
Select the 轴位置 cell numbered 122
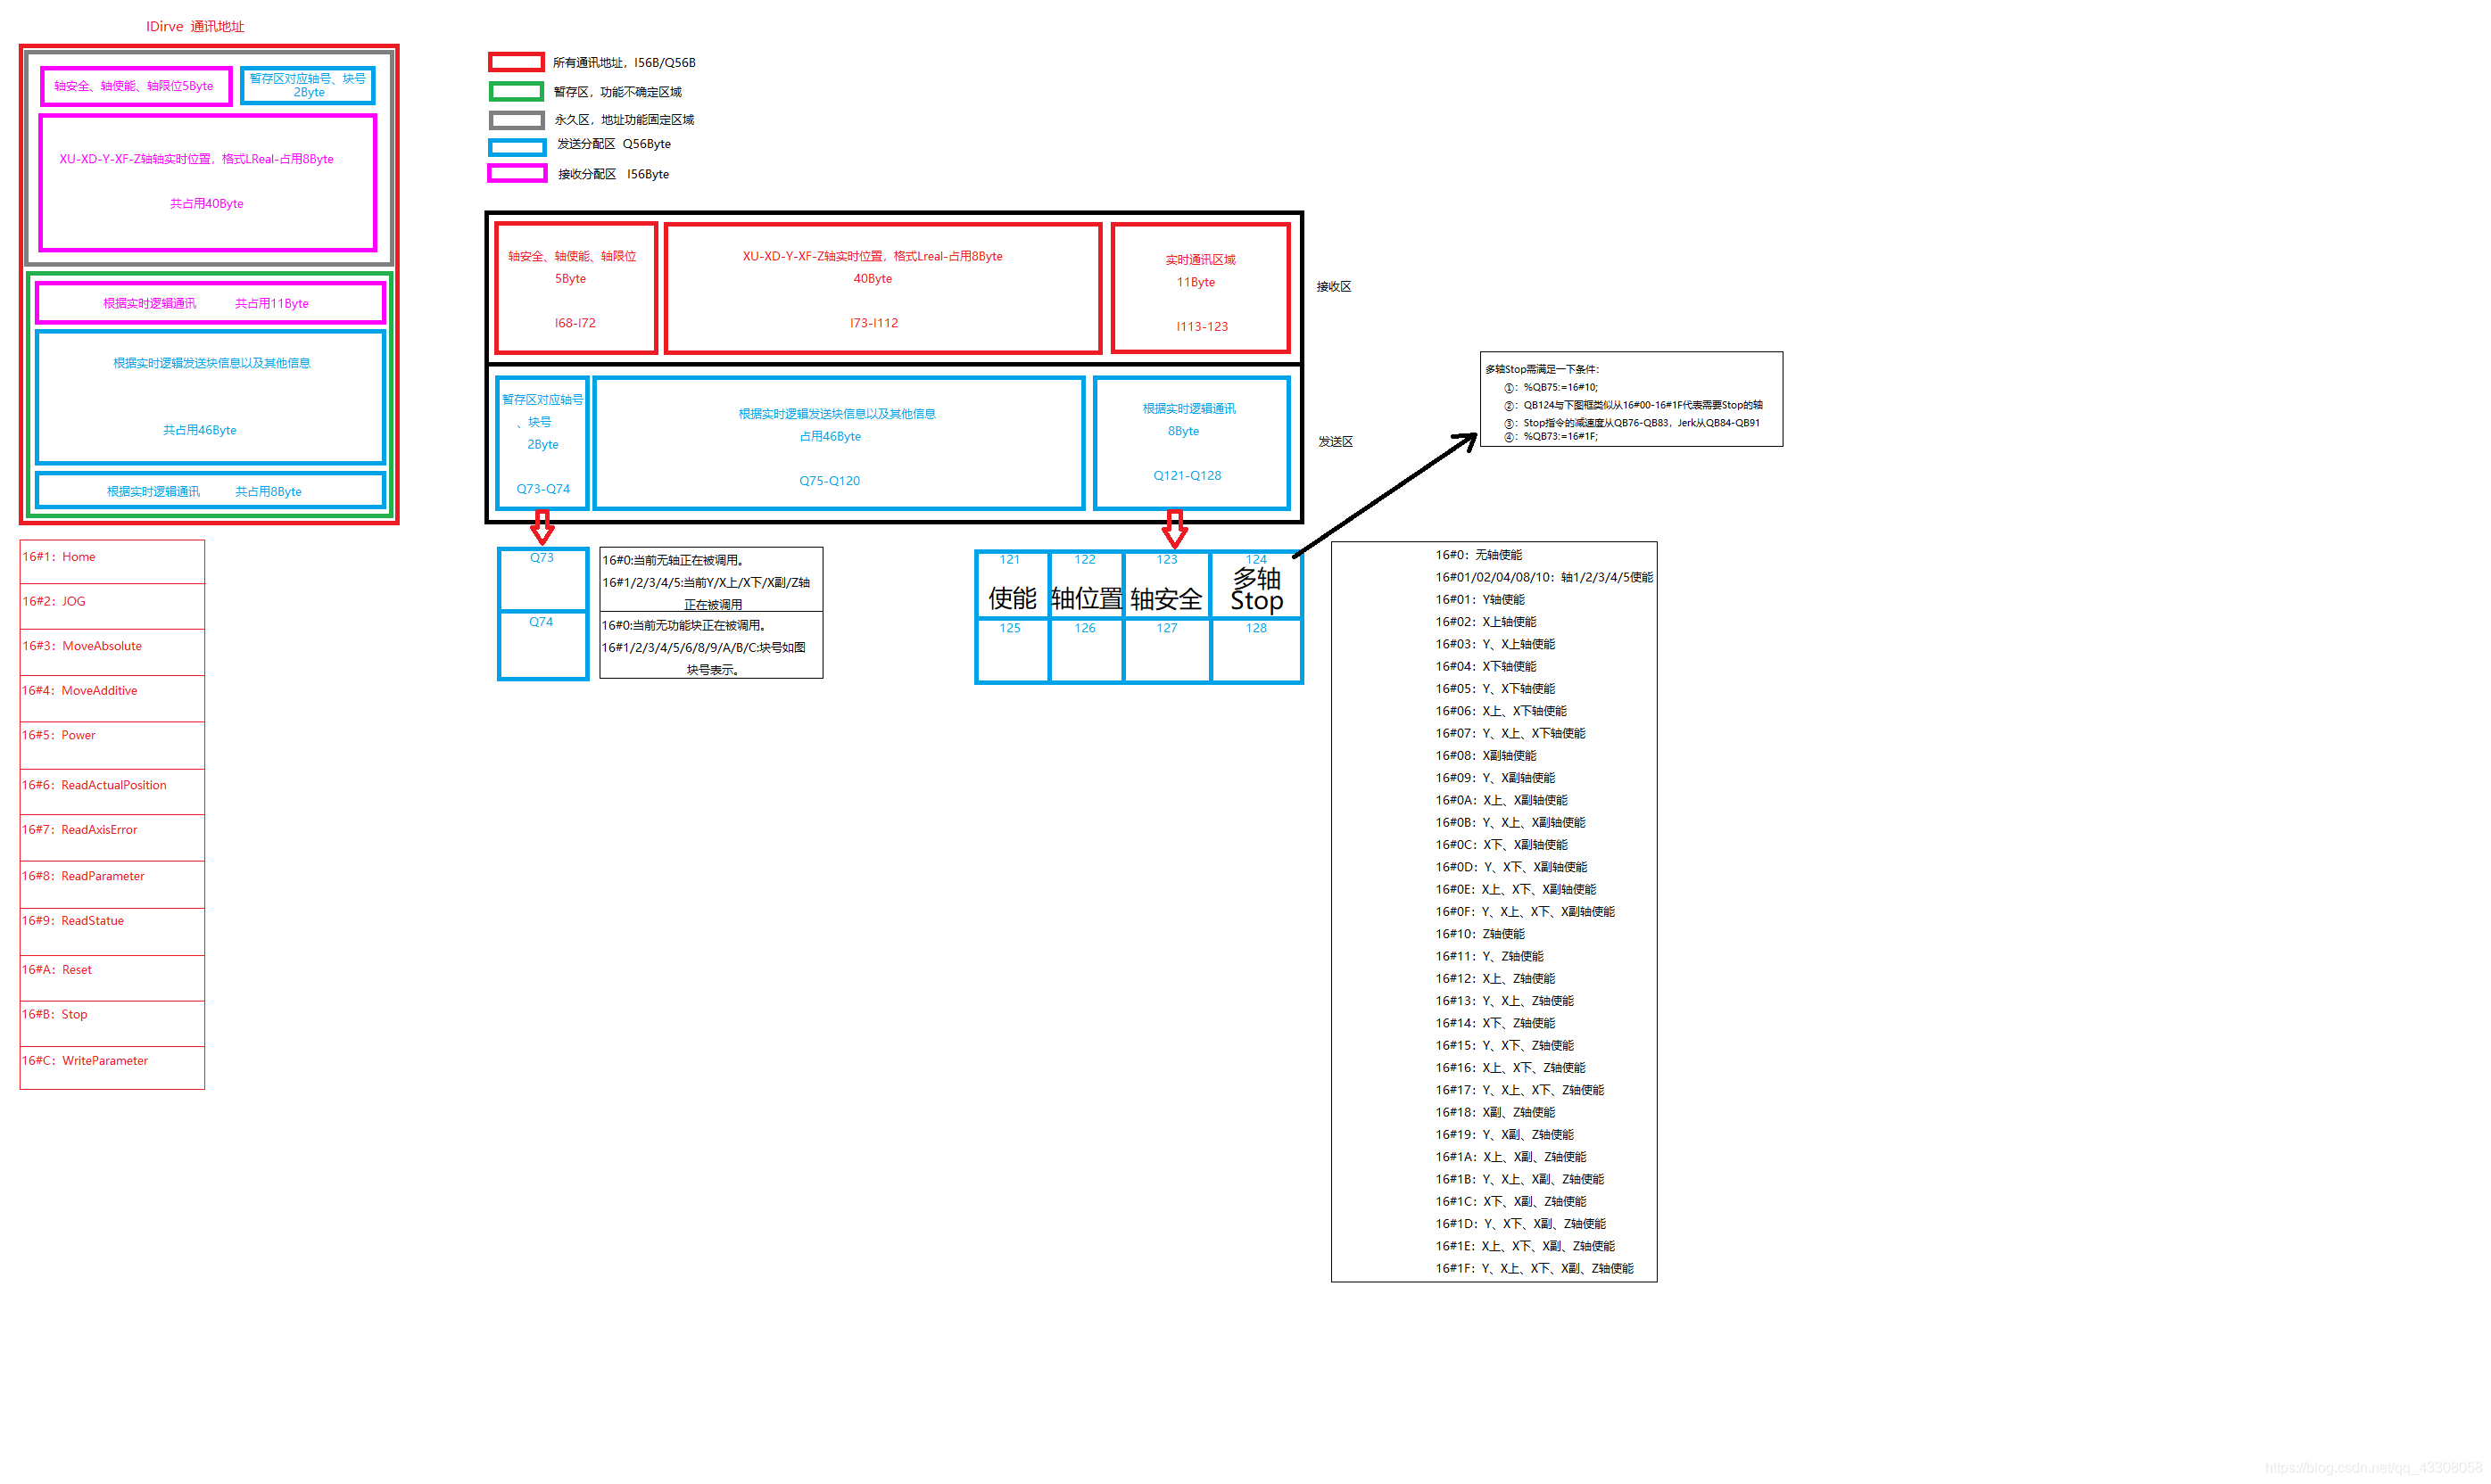[x=1086, y=585]
